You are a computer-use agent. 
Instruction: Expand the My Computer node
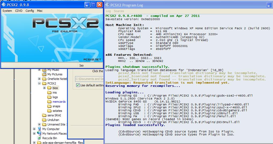[x=34, y=129]
